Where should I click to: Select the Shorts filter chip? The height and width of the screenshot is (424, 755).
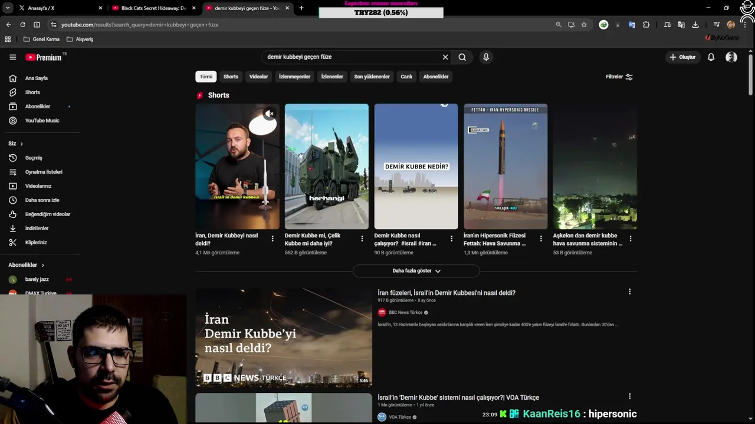[231, 77]
